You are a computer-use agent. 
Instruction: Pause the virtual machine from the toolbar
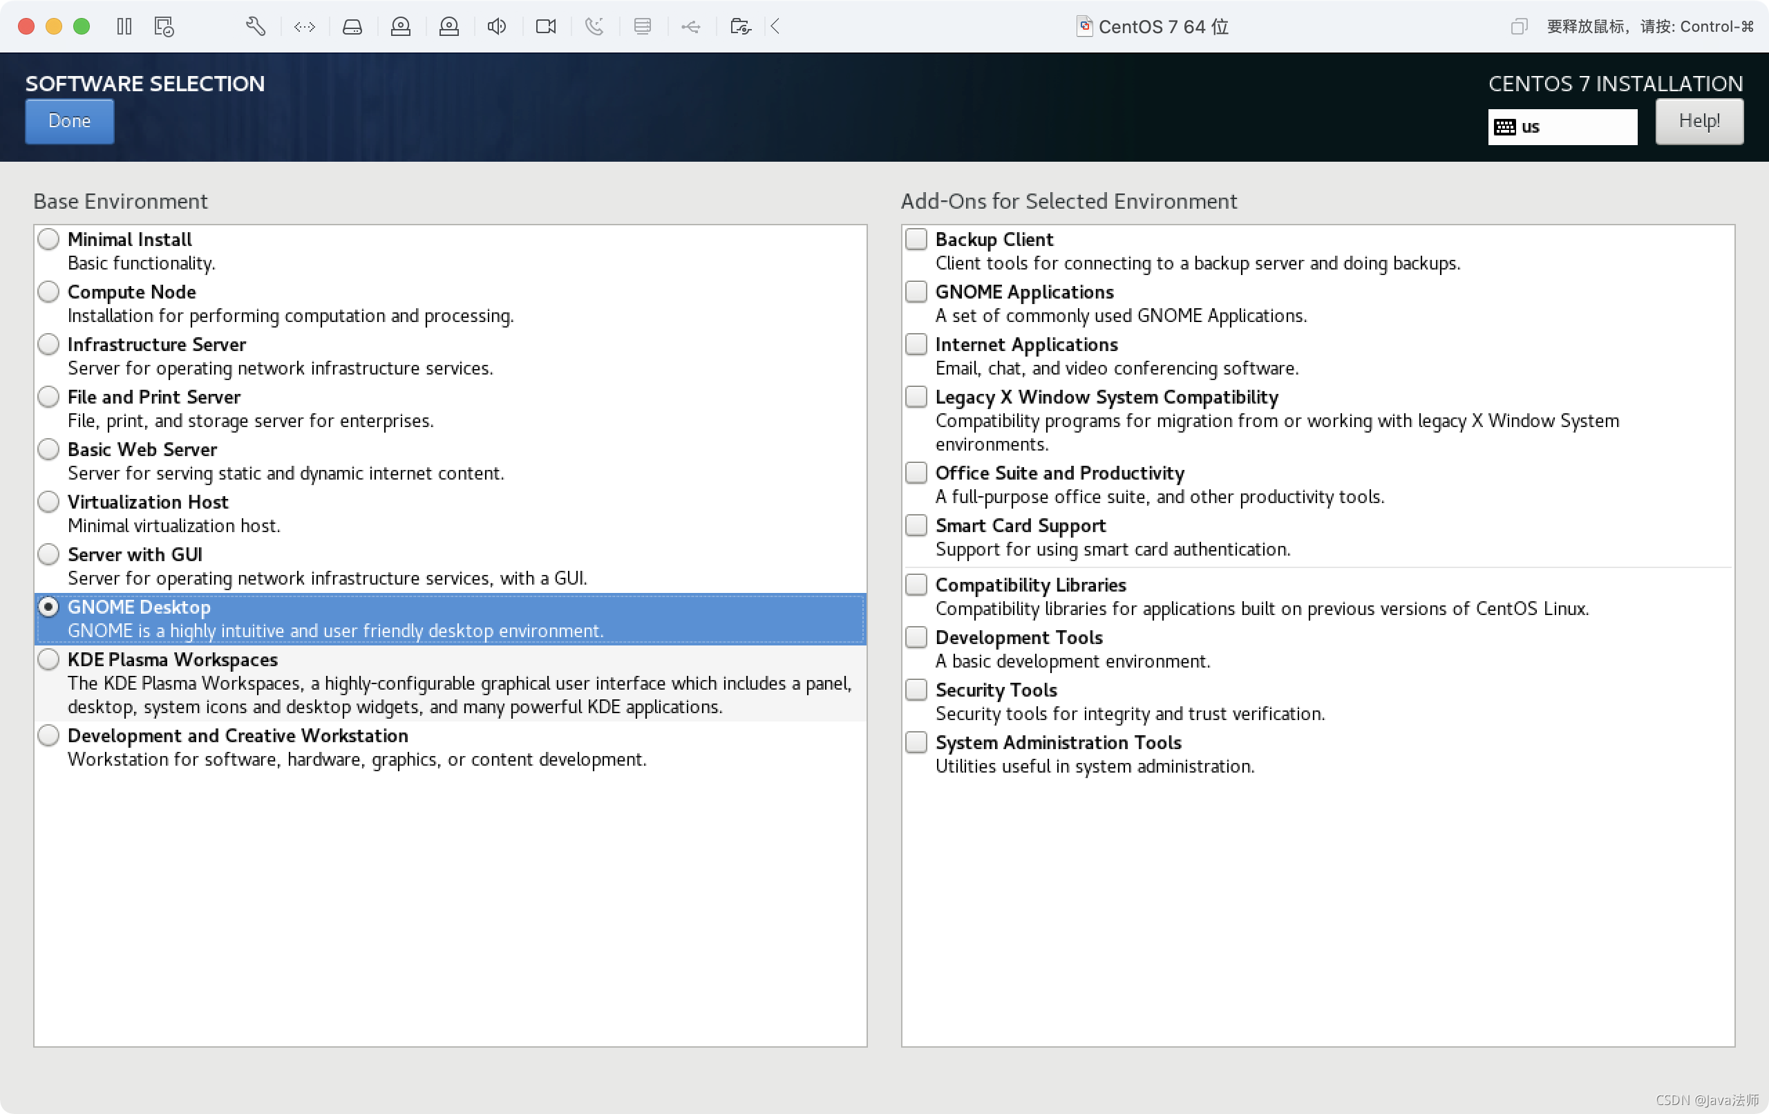(124, 26)
